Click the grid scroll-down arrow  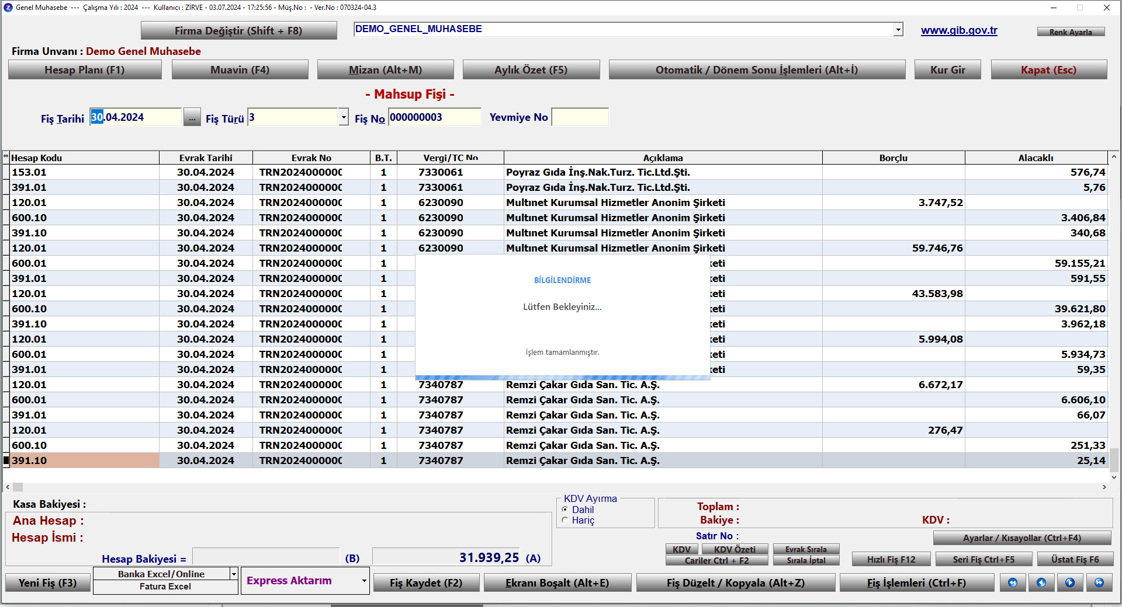(1114, 477)
